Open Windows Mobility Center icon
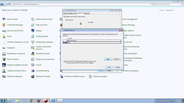The image size is (184, 103). point(62,76)
